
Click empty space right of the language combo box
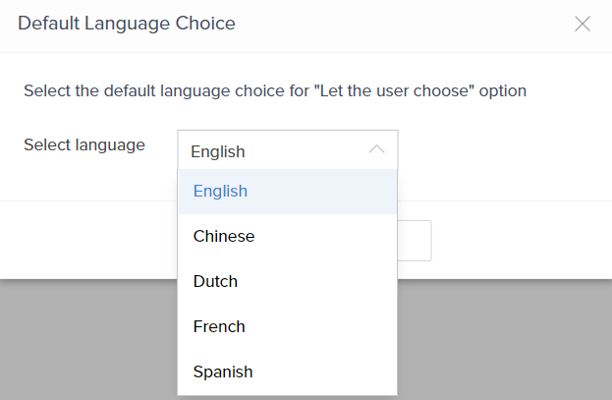pyautogui.click(x=501, y=150)
